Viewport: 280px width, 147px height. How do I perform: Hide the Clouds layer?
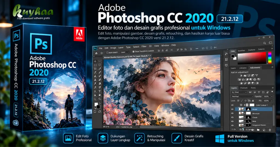click(232, 117)
